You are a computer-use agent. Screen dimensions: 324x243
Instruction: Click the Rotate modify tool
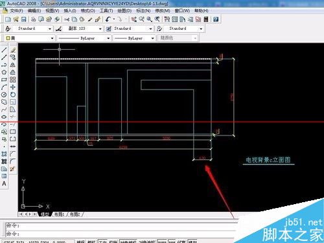click(x=13, y=95)
